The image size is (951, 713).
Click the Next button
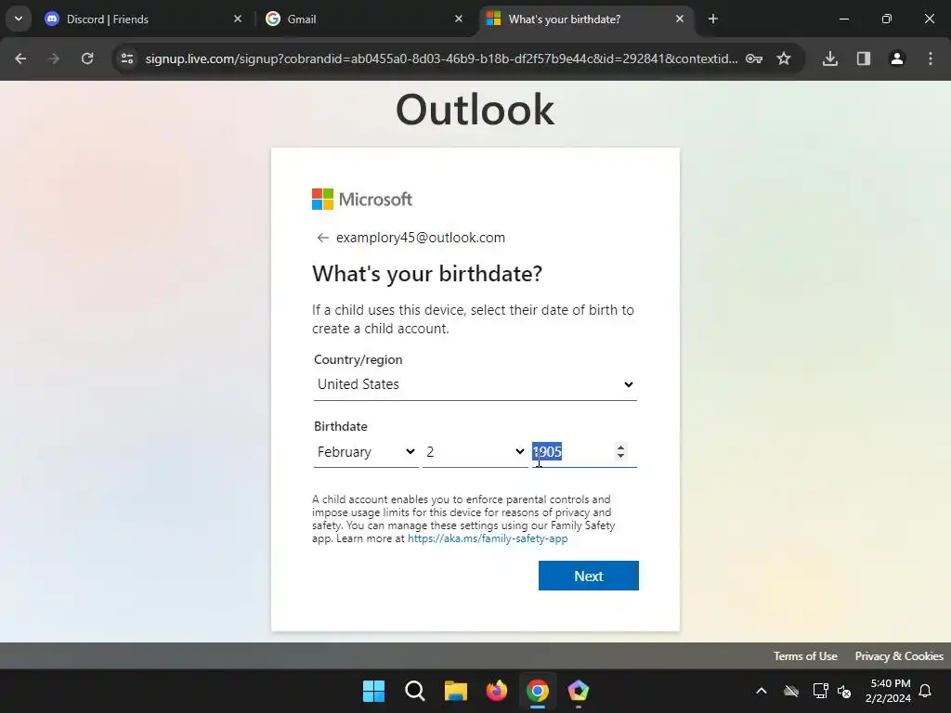pyautogui.click(x=588, y=576)
